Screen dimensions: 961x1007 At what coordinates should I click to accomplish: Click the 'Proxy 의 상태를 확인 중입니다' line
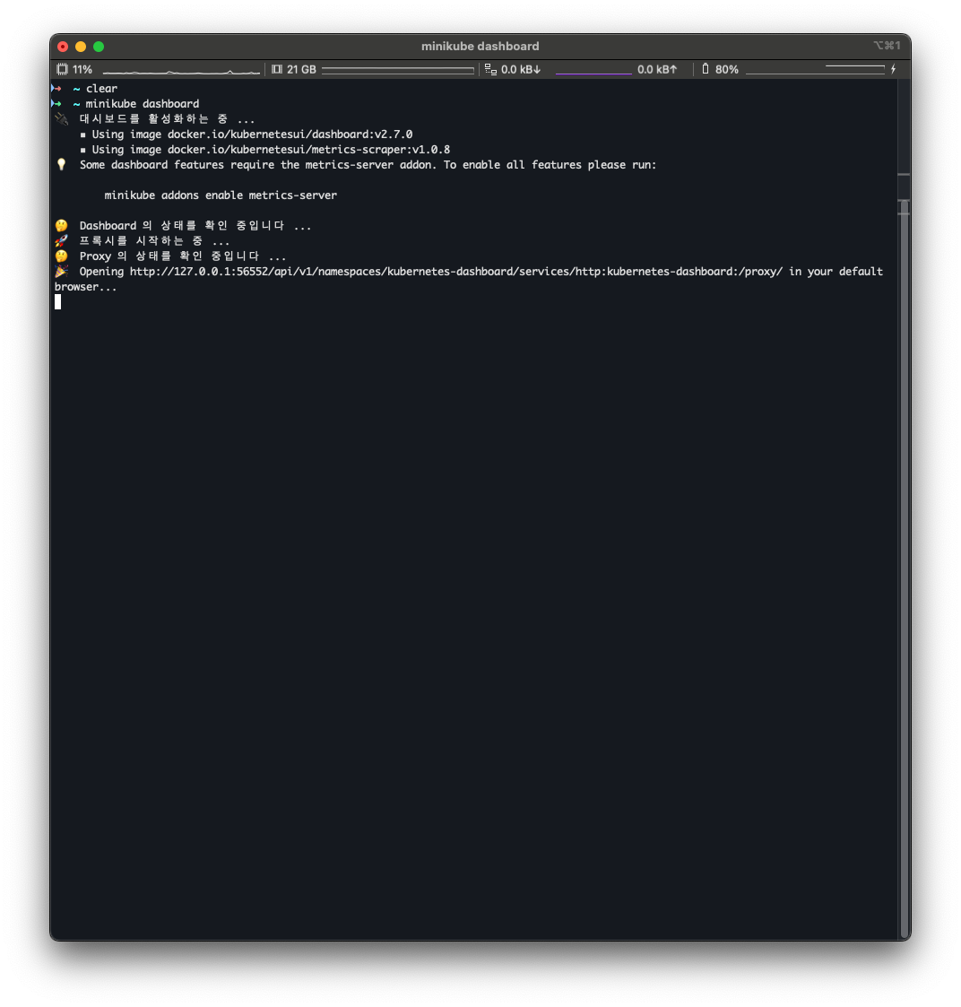183,256
